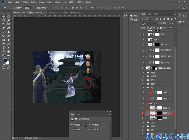Hide the 灯笼 group

point(143,72)
